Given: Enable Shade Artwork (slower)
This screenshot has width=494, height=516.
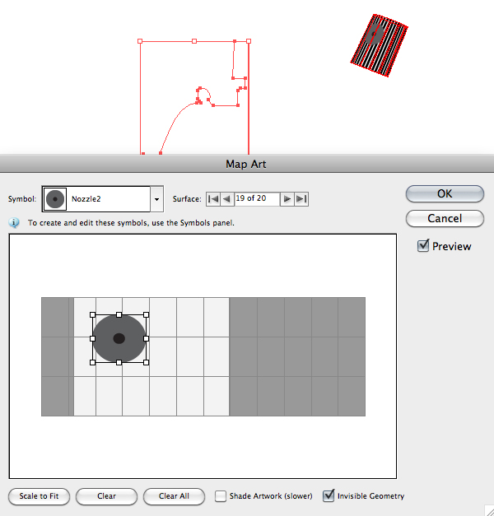Looking at the screenshot, I should click(221, 496).
